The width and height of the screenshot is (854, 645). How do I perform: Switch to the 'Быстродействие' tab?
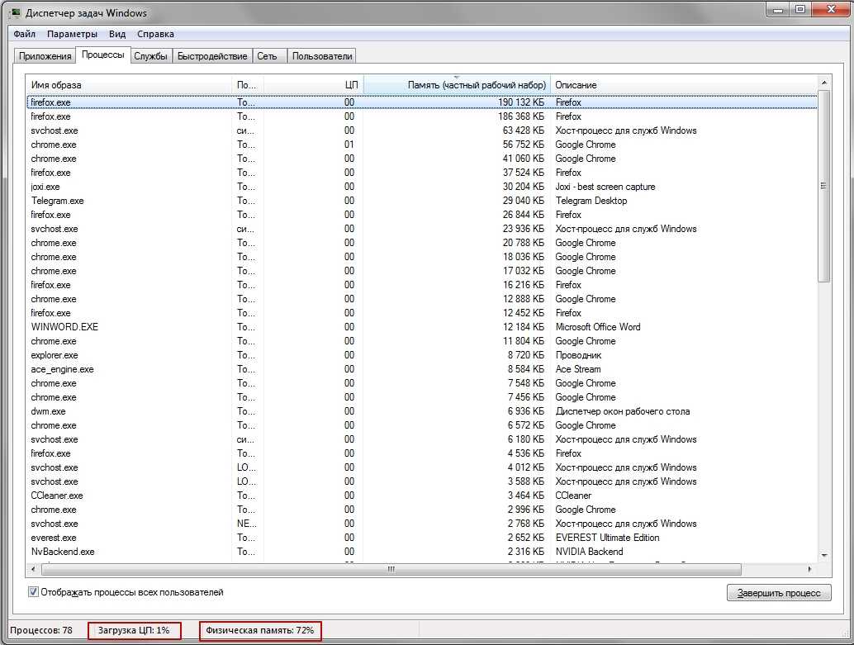[x=212, y=56]
